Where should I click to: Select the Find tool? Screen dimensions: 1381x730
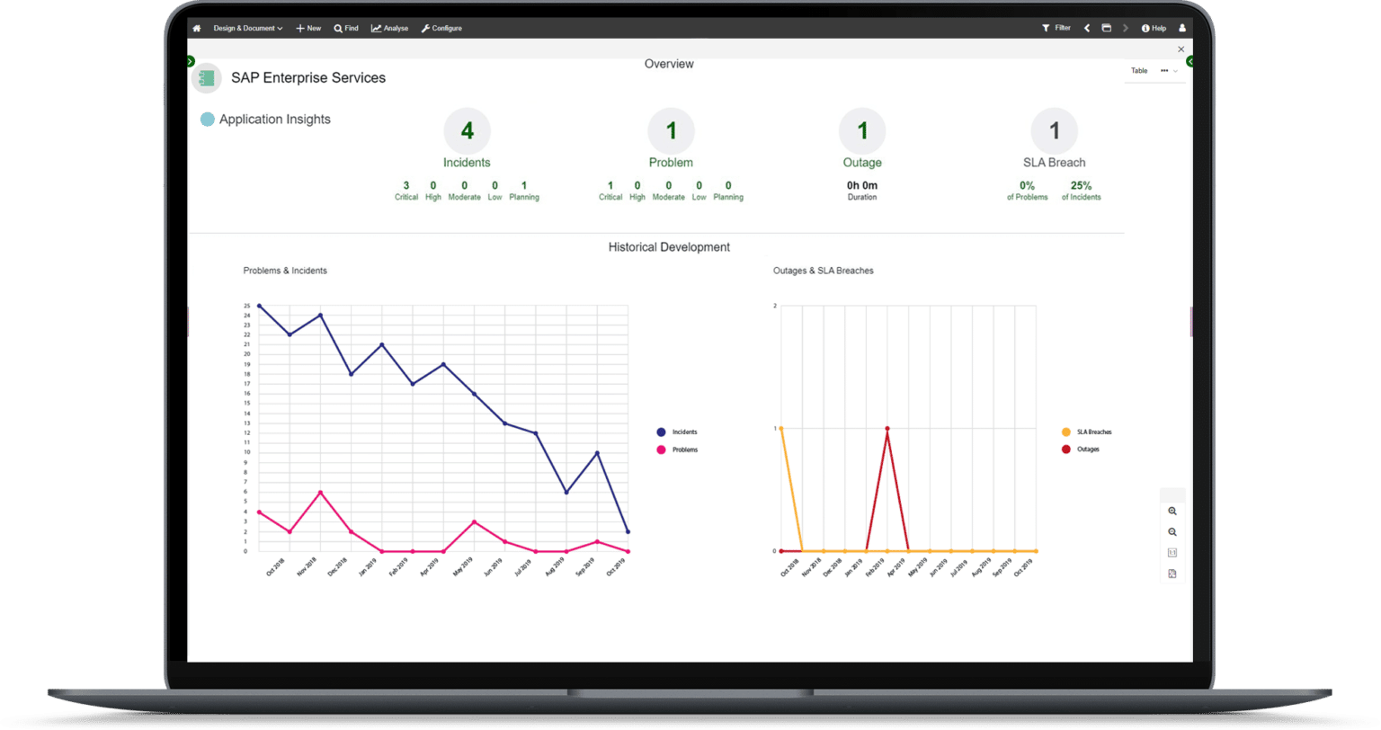tap(346, 28)
